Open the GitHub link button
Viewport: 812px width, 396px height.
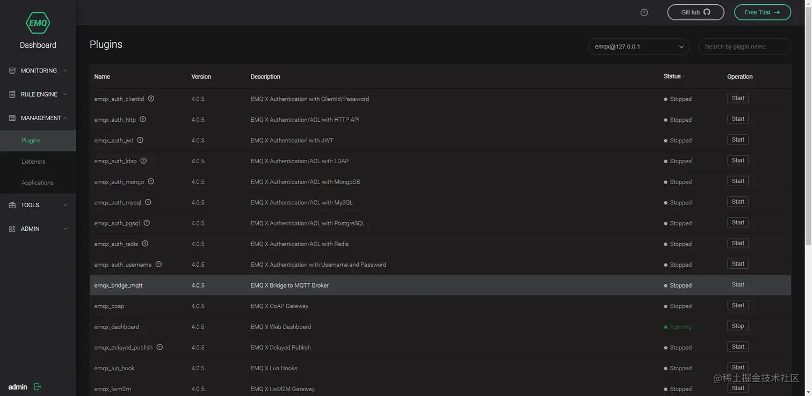point(695,12)
